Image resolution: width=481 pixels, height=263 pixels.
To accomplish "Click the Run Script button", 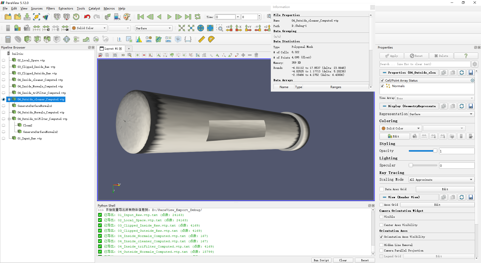I will pos(321,260).
